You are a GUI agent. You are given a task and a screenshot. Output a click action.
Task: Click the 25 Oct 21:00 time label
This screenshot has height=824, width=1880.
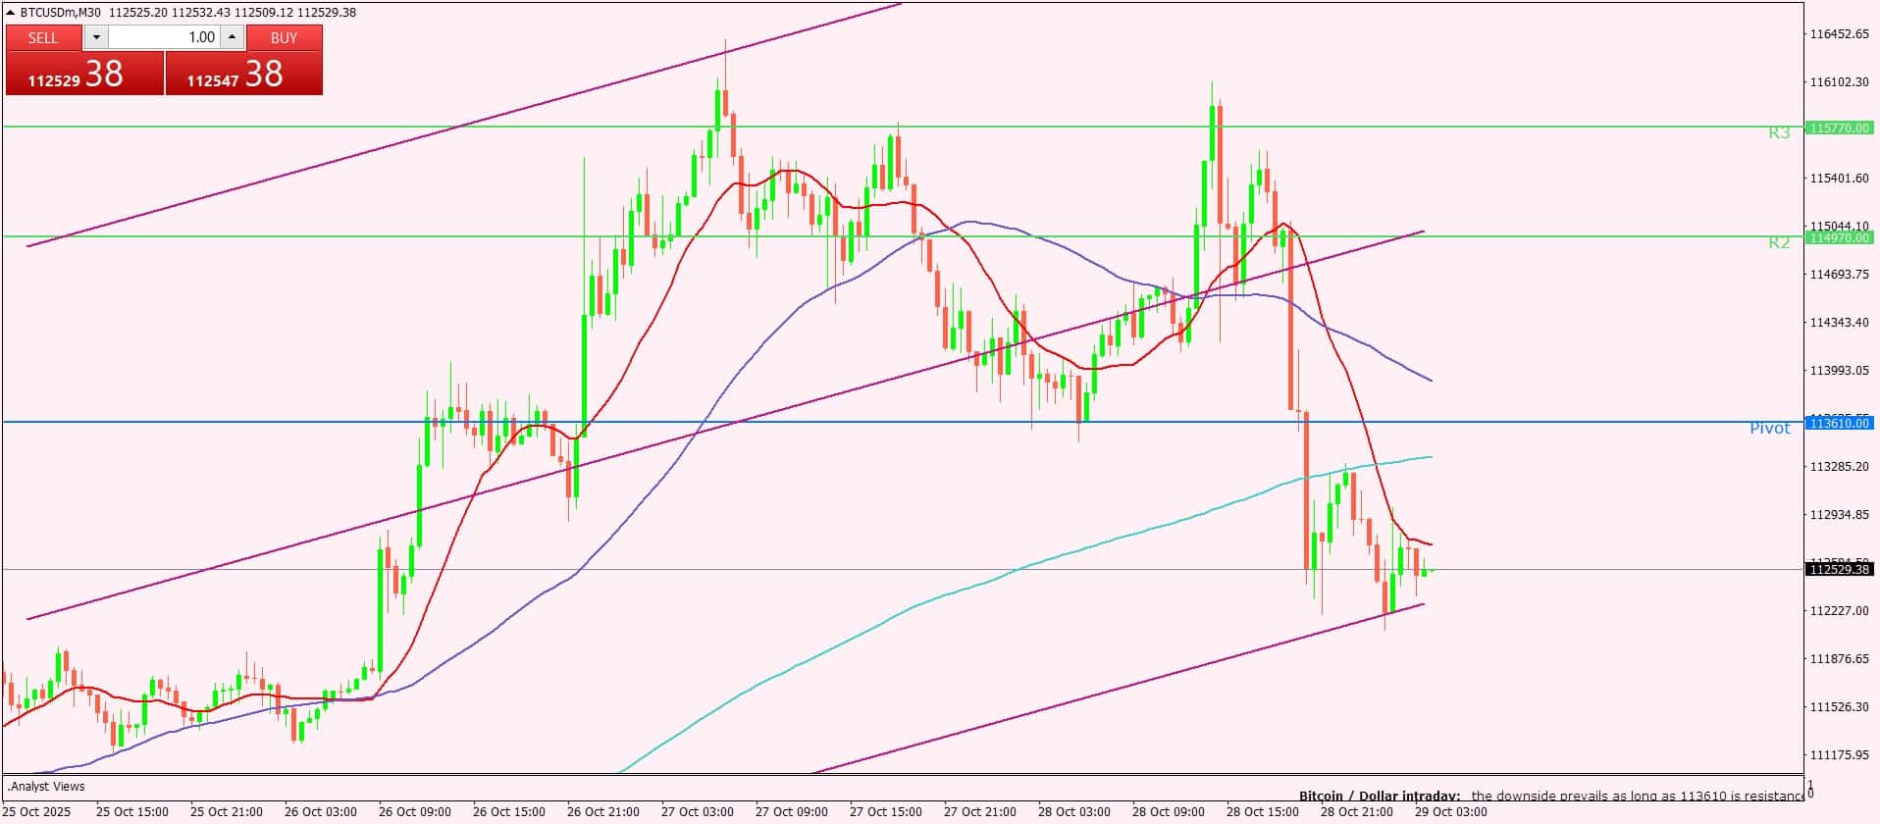(227, 812)
